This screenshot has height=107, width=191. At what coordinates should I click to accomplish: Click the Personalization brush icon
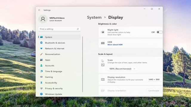(x=41, y=54)
